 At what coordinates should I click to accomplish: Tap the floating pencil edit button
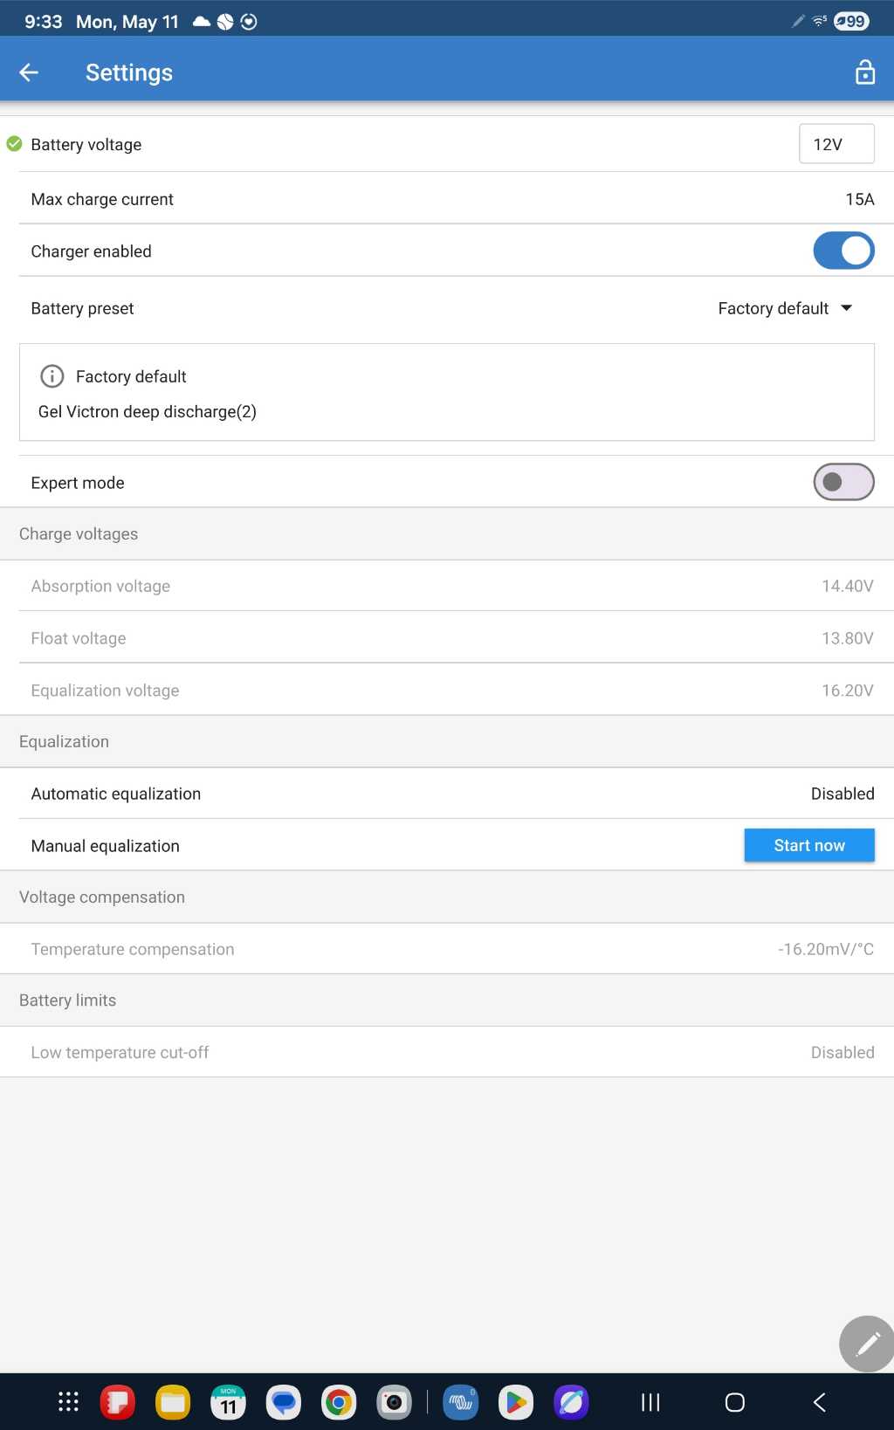click(867, 1344)
